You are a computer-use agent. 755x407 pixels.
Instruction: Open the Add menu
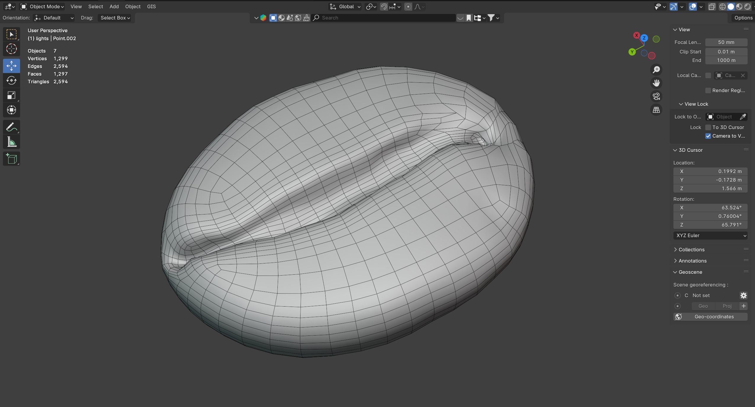click(114, 6)
